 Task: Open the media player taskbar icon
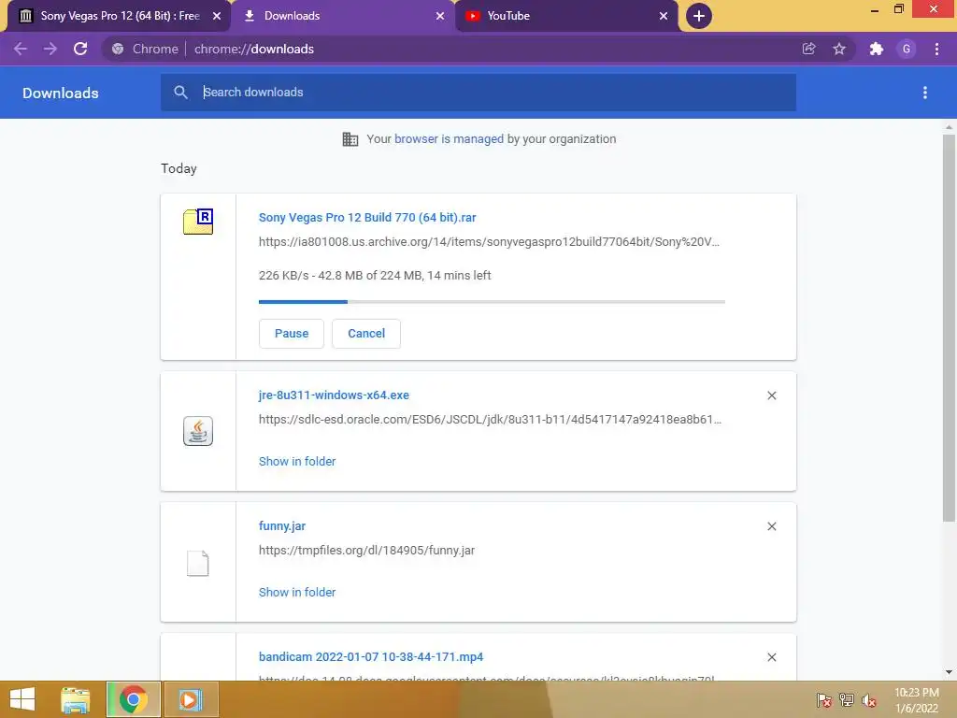point(191,699)
